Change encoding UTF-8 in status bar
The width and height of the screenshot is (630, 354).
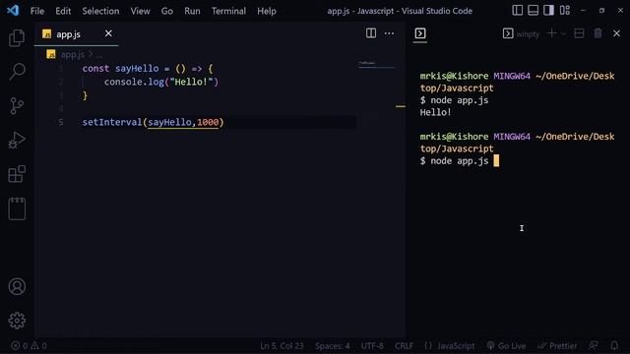(x=372, y=345)
